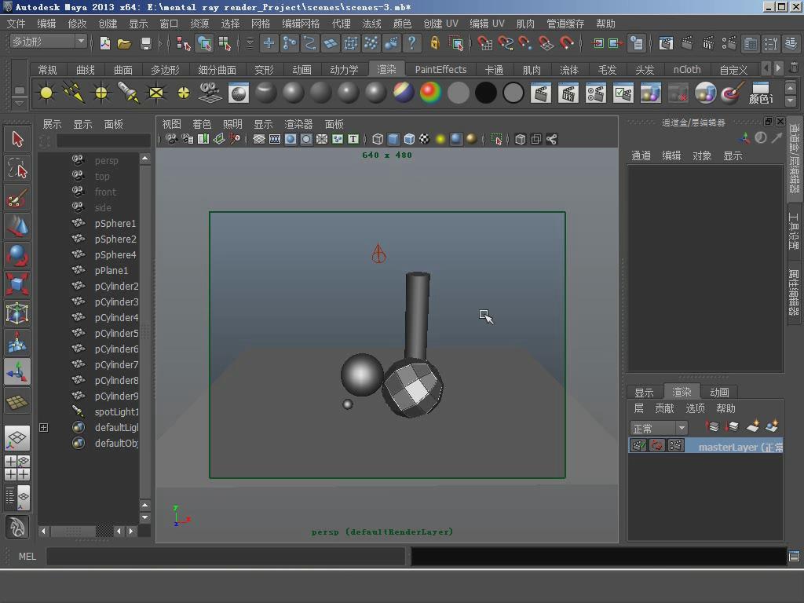Select the Universal Manipulator tool
Viewport: 804px width, 603px height.
click(x=17, y=313)
